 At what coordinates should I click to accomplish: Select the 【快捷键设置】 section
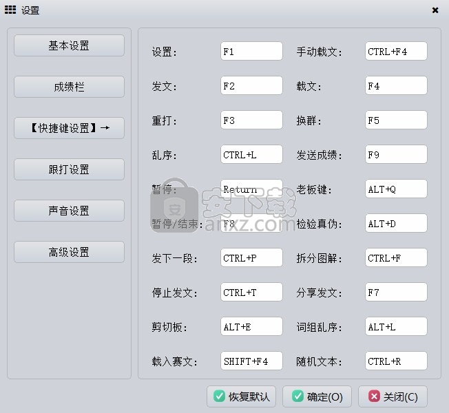coord(69,128)
